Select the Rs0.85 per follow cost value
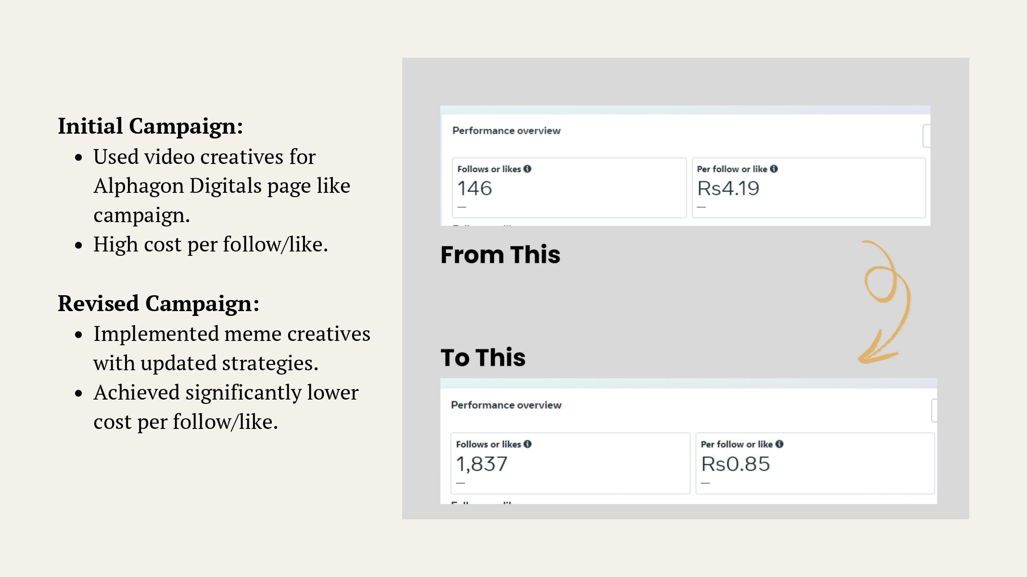The width and height of the screenshot is (1027, 577). [735, 464]
